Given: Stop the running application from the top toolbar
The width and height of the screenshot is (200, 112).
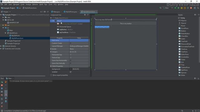Looking at the screenshot, I should point(191,8).
